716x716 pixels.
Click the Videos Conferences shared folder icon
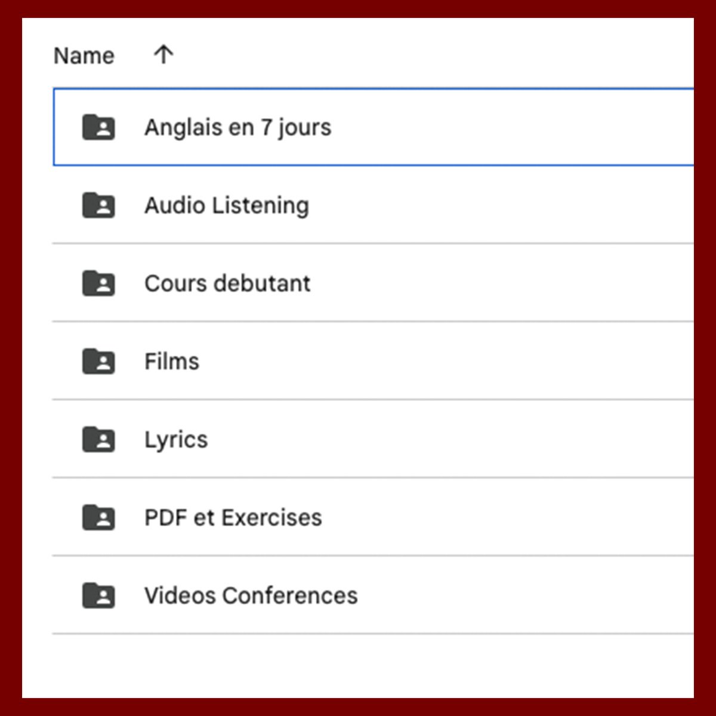coord(98,595)
